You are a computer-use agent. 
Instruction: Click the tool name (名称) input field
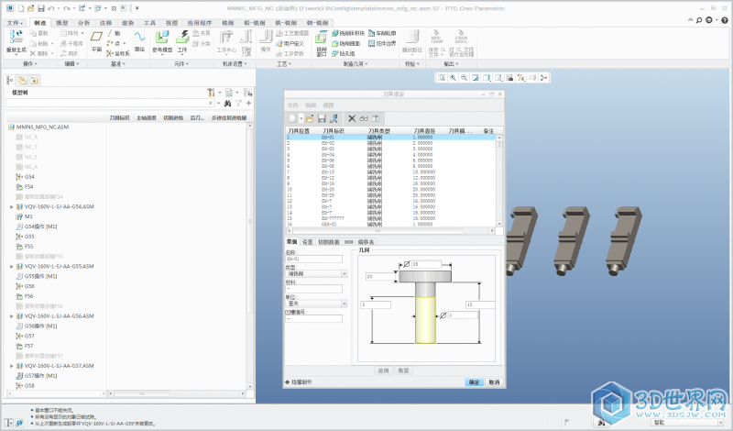click(x=313, y=260)
